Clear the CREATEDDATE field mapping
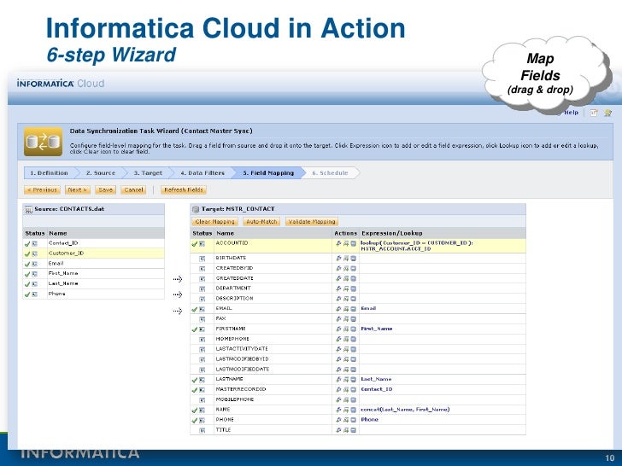 click(353, 278)
